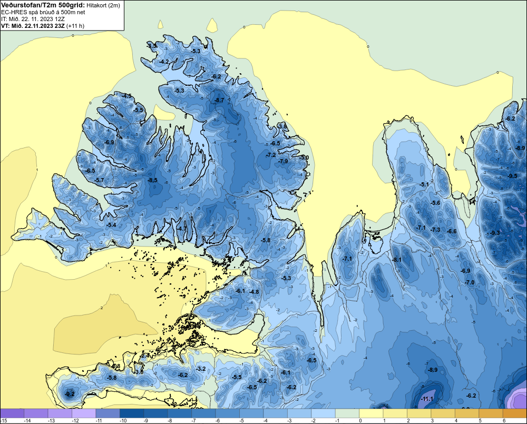Select the legend color swatch between 3 and 4

pyautogui.click(x=443, y=413)
